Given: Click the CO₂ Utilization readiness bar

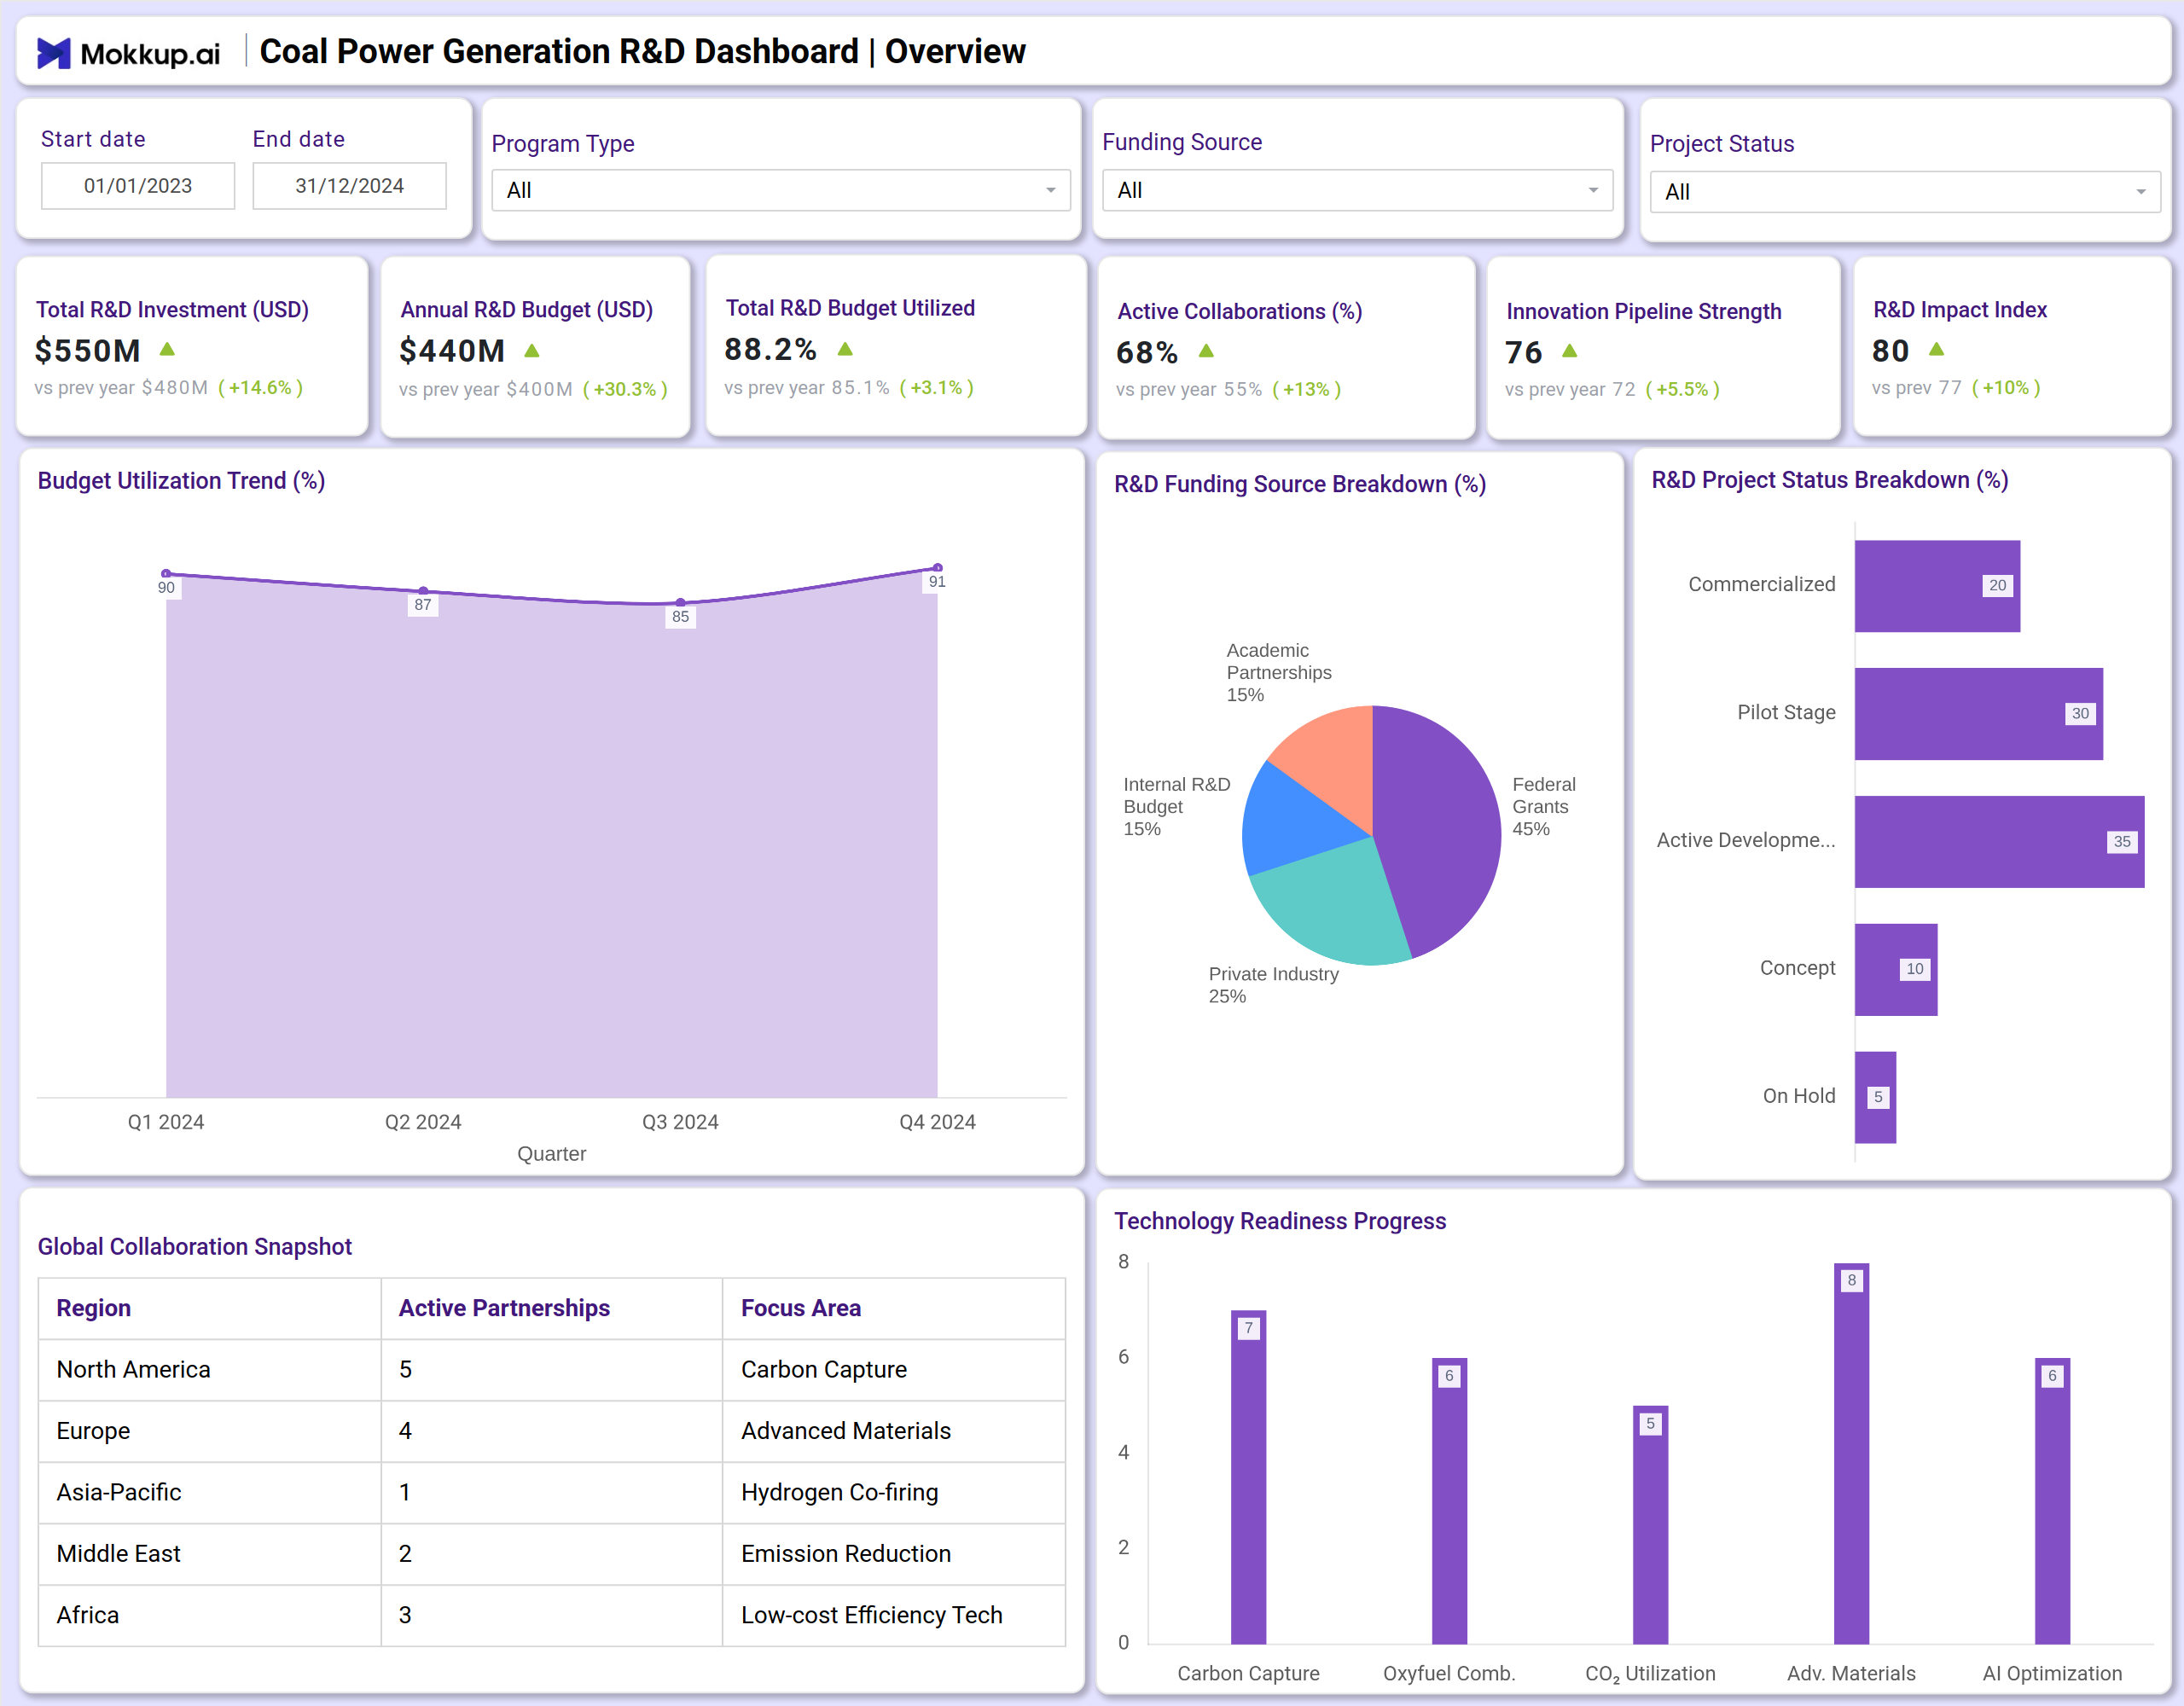Looking at the screenshot, I should click(1650, 1525).
